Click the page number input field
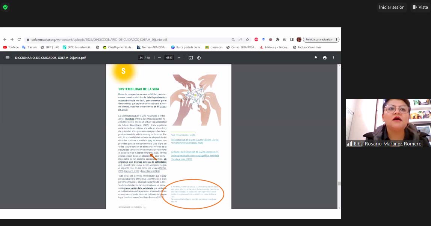431x226 pixels. [x=141, y=58]
